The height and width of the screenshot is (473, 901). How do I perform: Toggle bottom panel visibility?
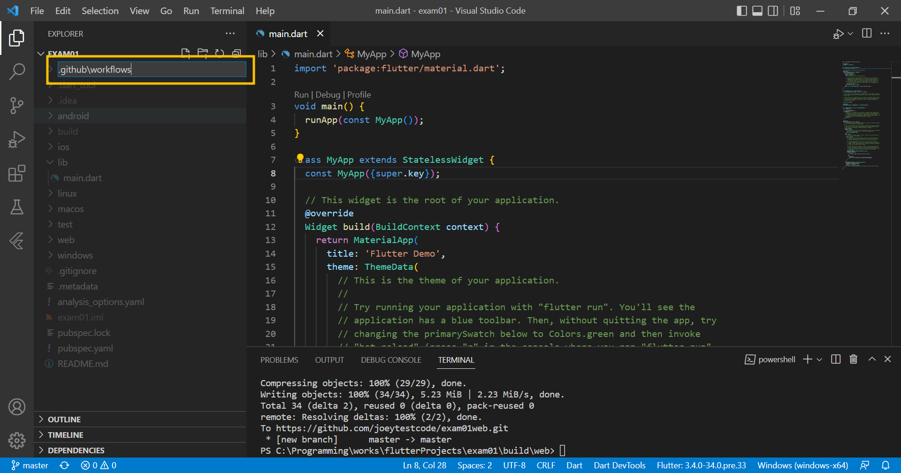757,11
